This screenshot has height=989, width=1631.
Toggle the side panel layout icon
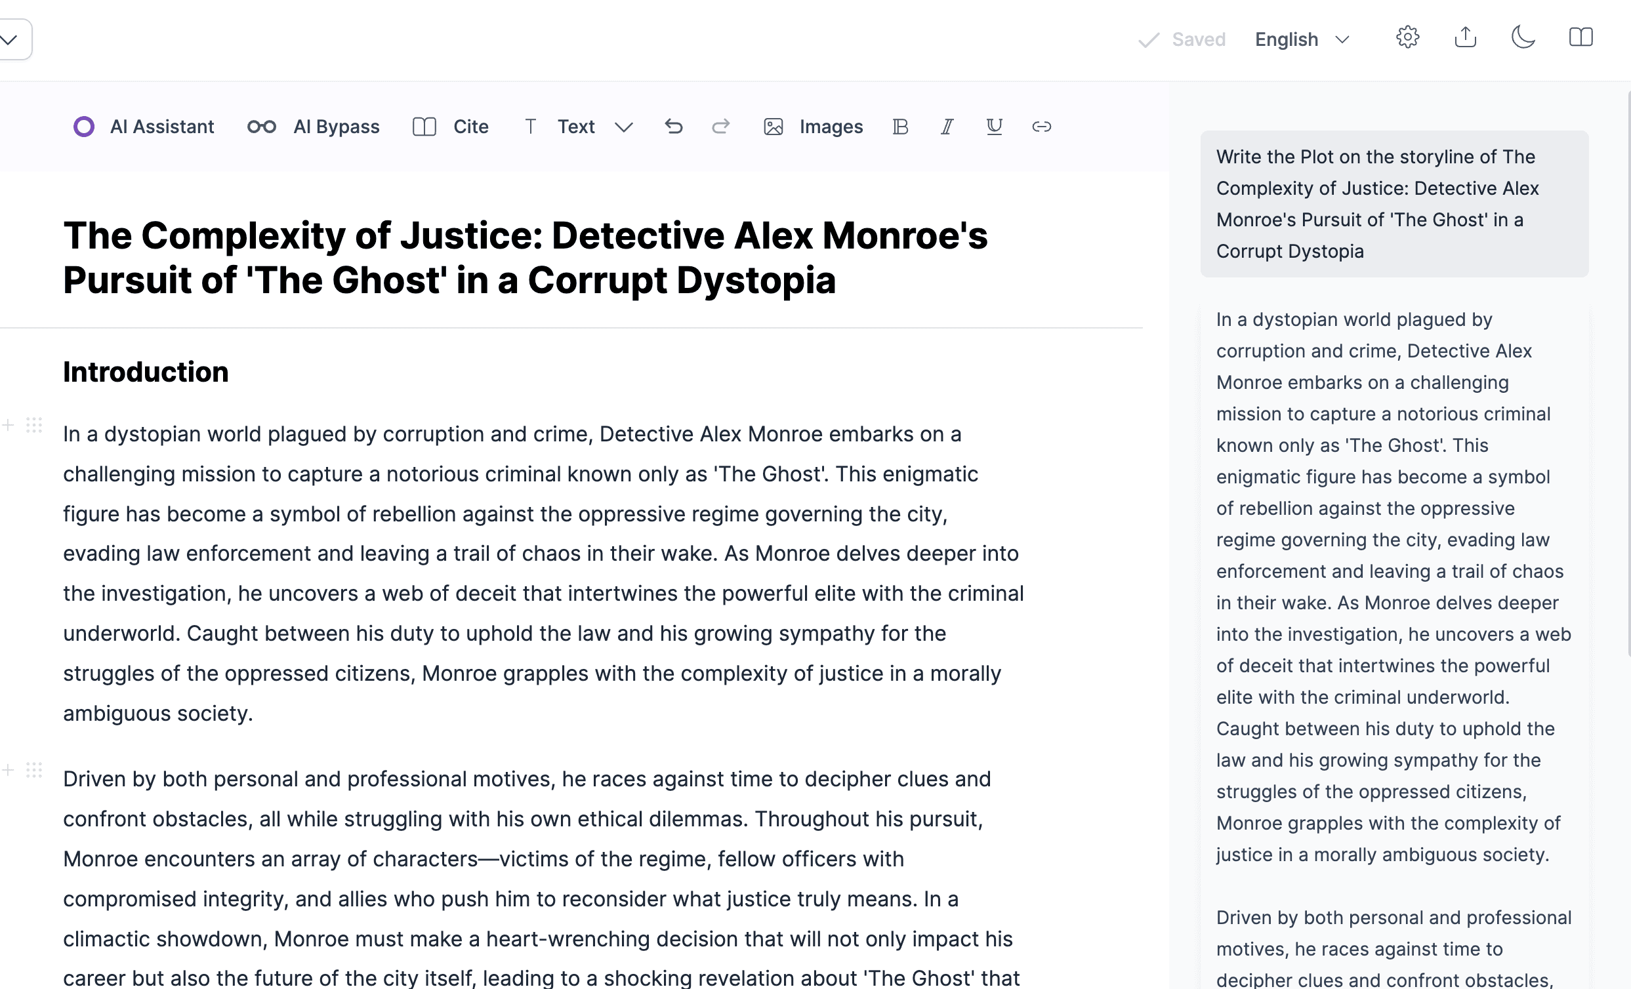coord(1581,37)
